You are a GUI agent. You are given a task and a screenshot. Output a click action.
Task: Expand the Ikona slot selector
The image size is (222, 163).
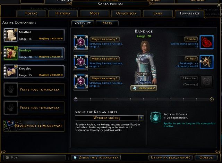[191, 39]
